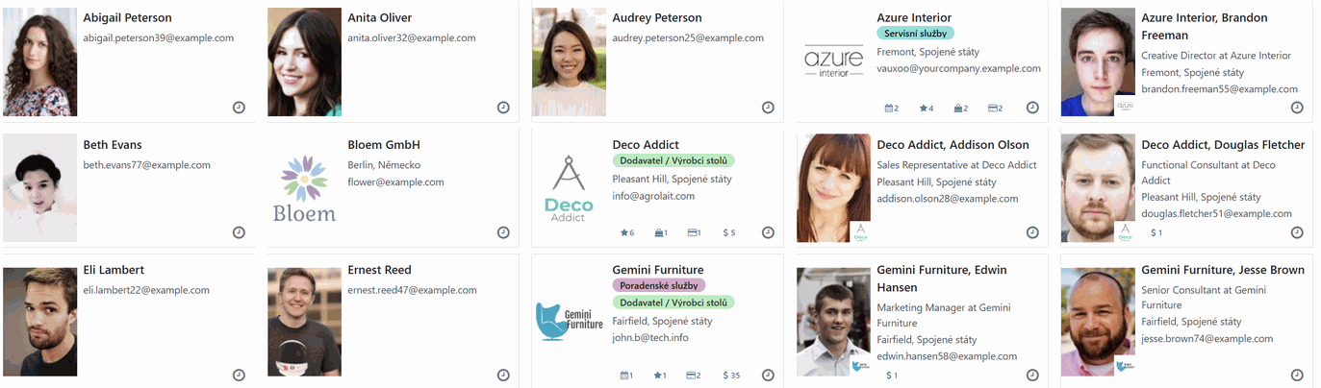
Task: Click the 'Poradenské služby' tag on Gemini Furniture
Action: [658, 285]
